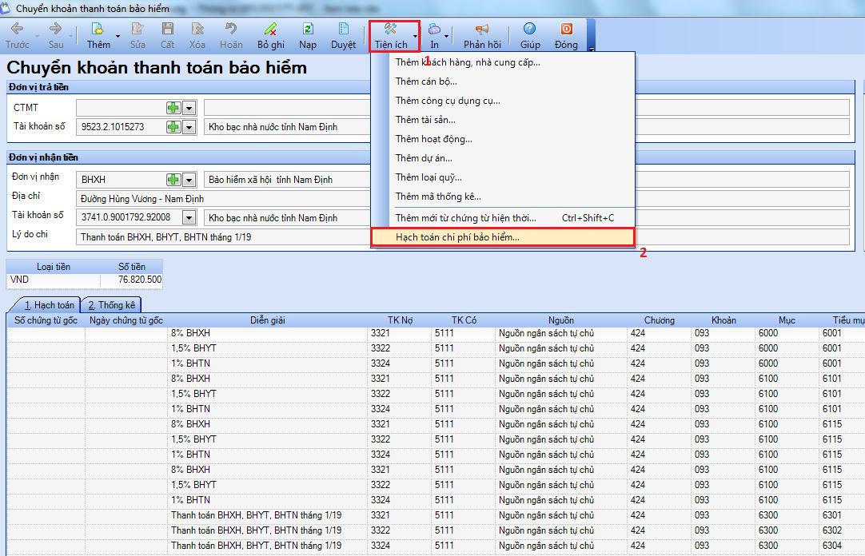This screenshot has height=556, width=865.
Task: Click the Sửa edit toolbar icon
Action: (x=138, y=29)
